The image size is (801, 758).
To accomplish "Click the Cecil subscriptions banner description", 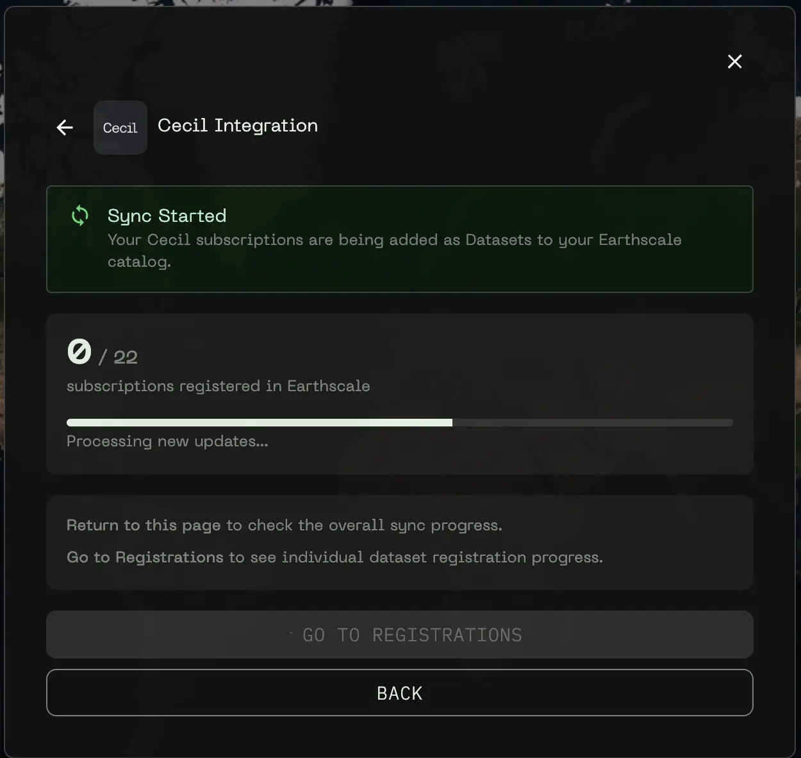I will [395, 251].
